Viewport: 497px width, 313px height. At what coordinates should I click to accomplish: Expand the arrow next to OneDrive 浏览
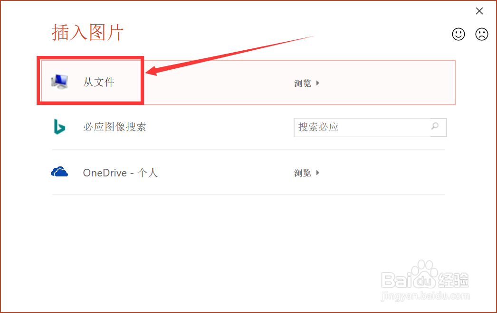[x=317, y=173]
